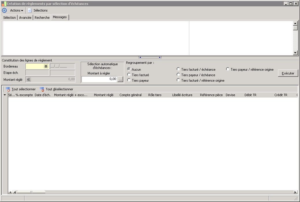Click the Etape éch. first field

tap(37, 73)
